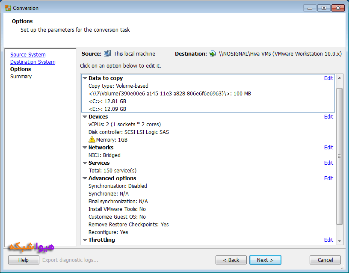This screenshot has width=349, height=273.
Task: Collapse the Throttling section
Action: pyautogui.click(x=85, y=240)
